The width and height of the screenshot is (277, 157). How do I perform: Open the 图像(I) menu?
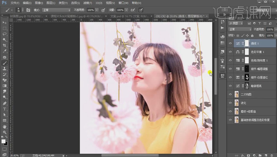(x=39, y=3)
